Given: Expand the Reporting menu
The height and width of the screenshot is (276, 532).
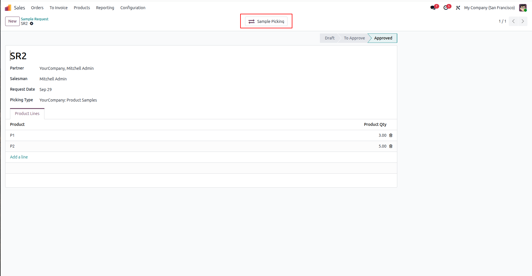Looking at the screenshot, I should [x=105, y=8].
